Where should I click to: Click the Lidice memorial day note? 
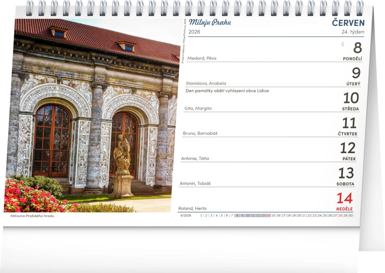tap(227, 91)
